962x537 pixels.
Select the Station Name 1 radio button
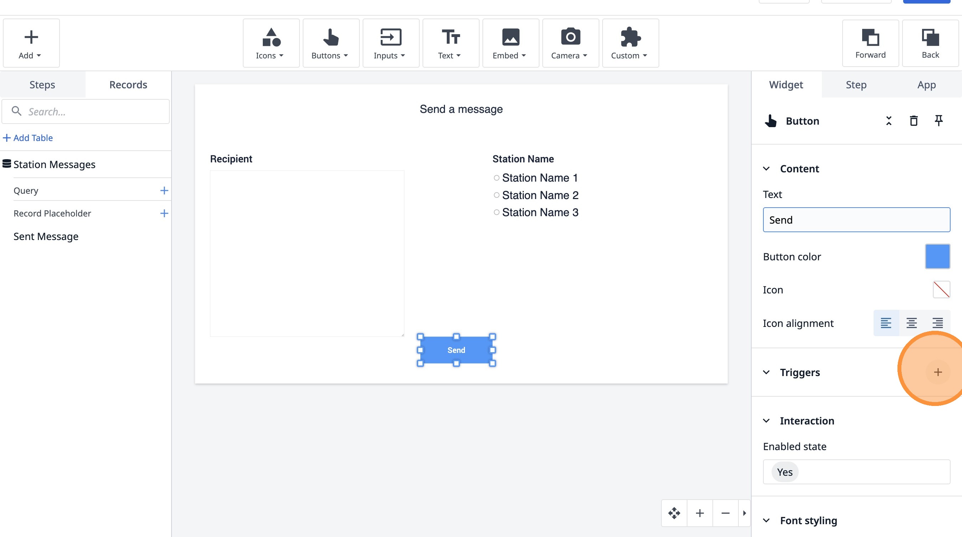496,178
